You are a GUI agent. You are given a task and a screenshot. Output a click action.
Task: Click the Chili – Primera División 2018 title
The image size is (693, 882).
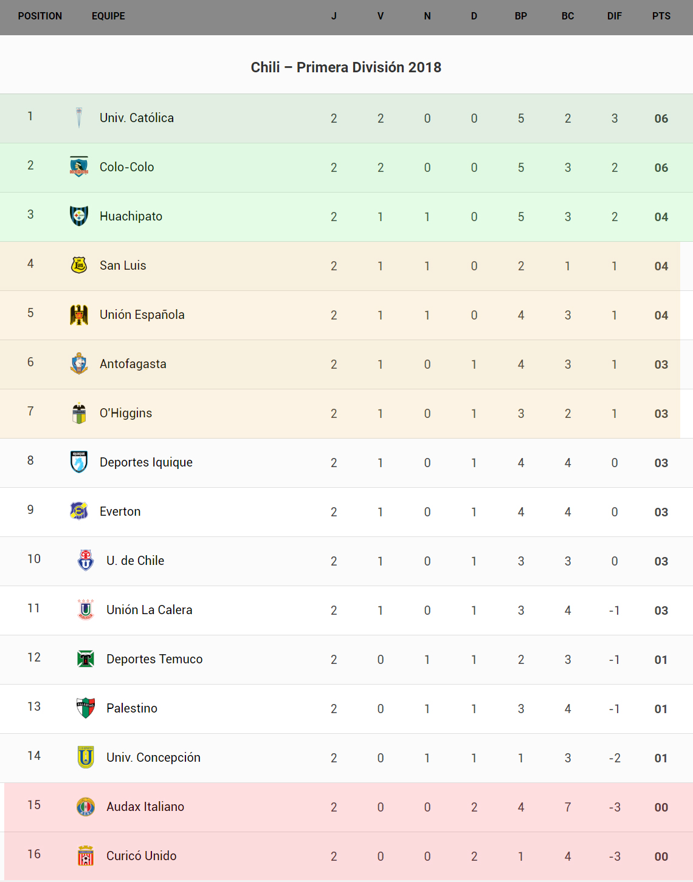(x=346, y=67)
